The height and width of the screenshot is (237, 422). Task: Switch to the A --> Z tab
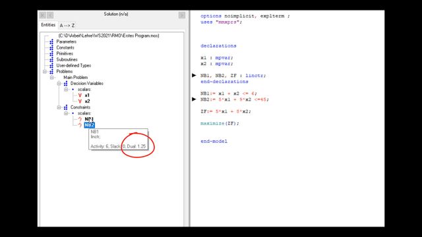(x=67, y=26)
